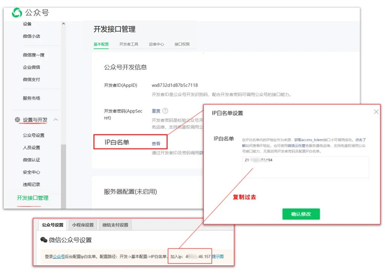Switch to the 开发者工具 tab
This screenshot has height=274, width=385.
point(129,44)
